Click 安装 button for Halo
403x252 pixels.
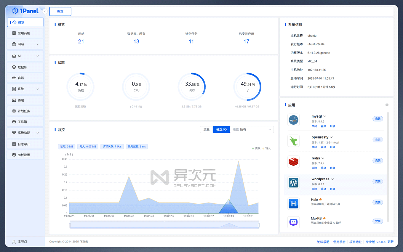[378, 203]
